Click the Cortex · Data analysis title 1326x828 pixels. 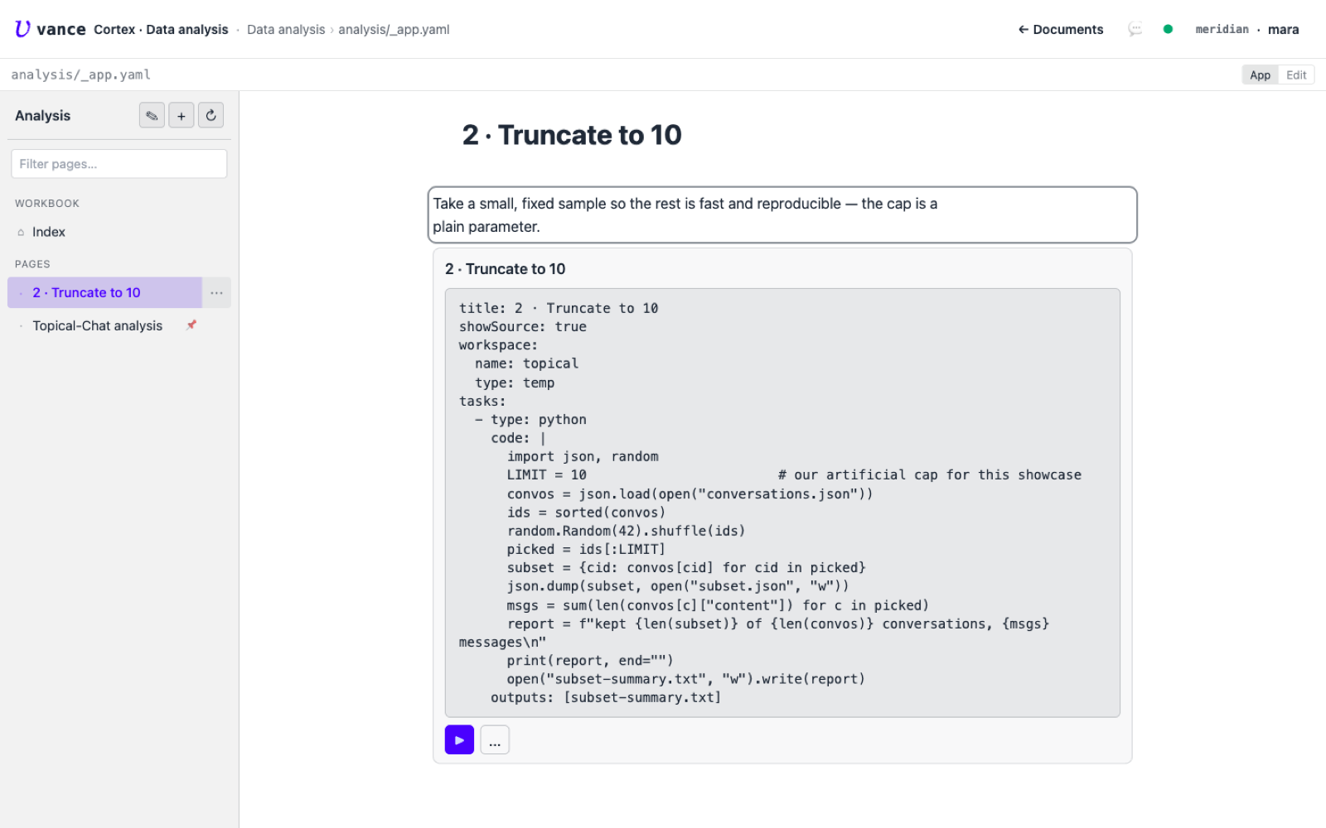tap(161, 29)
